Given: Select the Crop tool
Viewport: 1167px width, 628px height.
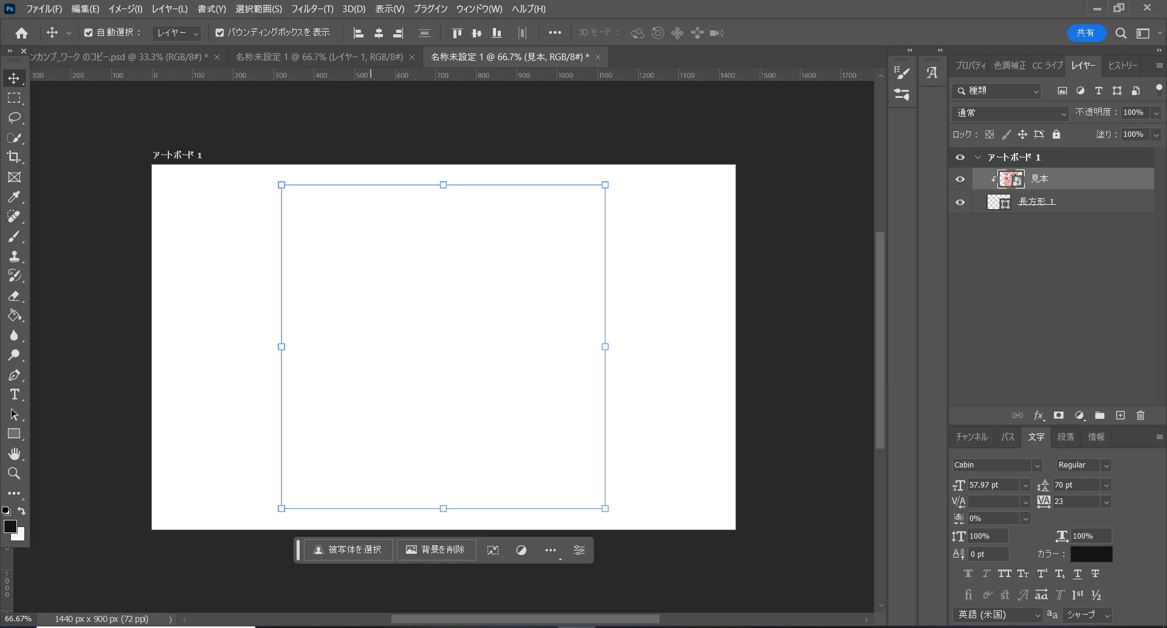Looking at the screenshot, I should [x=14, y=157].
